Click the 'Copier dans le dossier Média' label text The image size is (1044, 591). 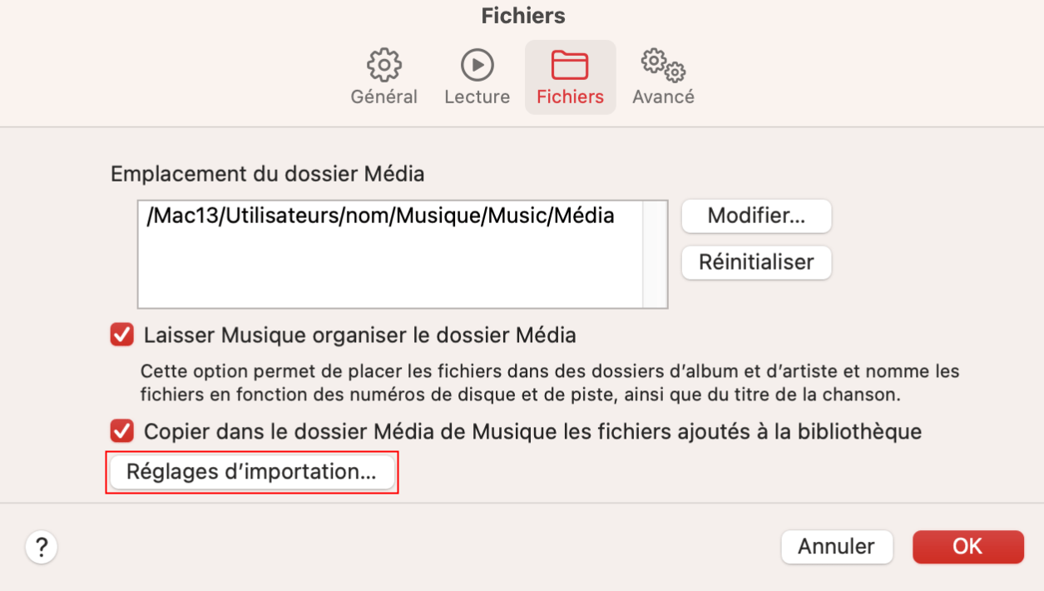(532, 431)
